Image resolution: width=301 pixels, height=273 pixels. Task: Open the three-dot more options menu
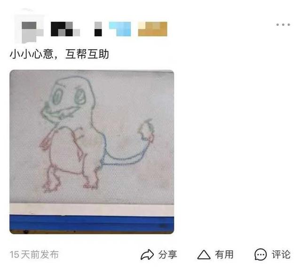tap(283, 24)
